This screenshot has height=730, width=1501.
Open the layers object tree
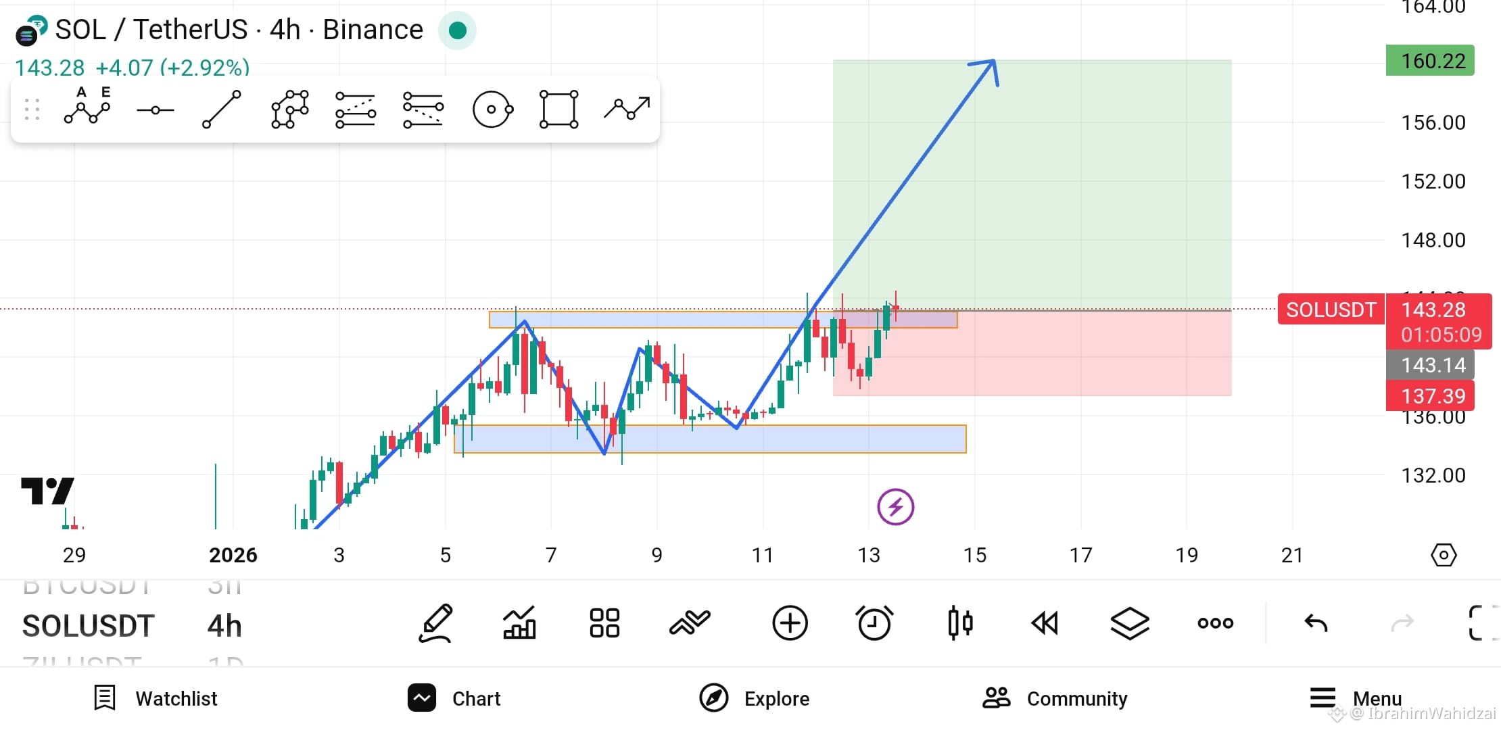(1130, 623)
